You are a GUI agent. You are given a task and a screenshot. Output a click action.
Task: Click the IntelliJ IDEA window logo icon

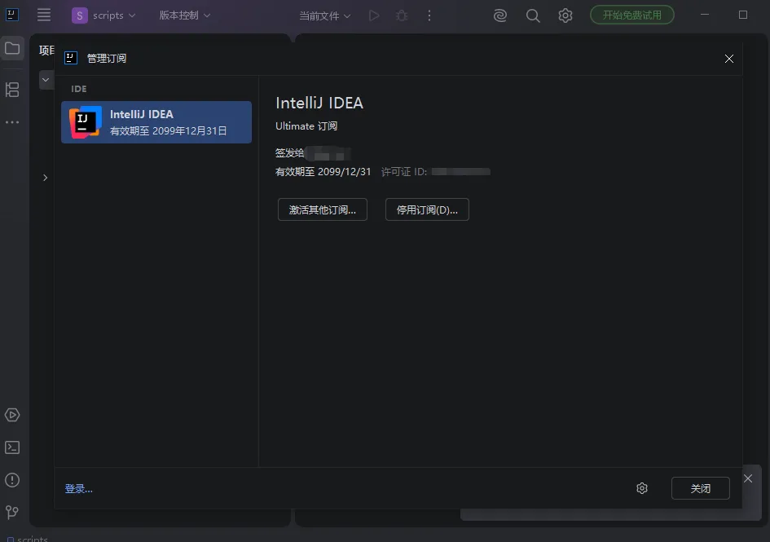click(11, 15)
